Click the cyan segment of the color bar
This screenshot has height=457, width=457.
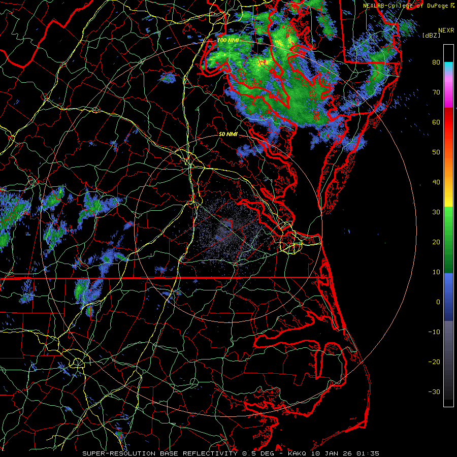click(x=448, y=67)
